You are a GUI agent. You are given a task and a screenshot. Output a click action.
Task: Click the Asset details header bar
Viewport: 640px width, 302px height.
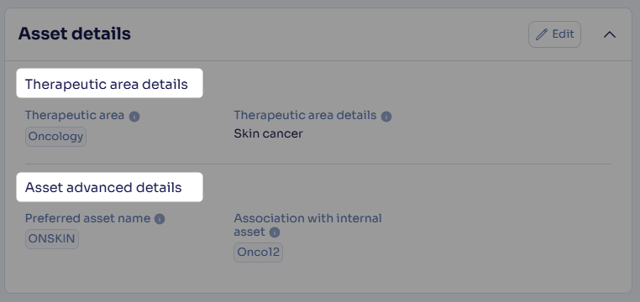pos(318,34)
